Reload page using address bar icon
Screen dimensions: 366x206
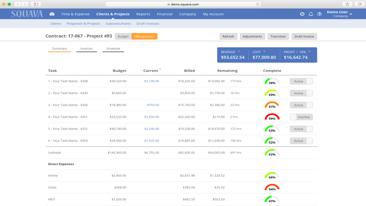pos(258,4)
